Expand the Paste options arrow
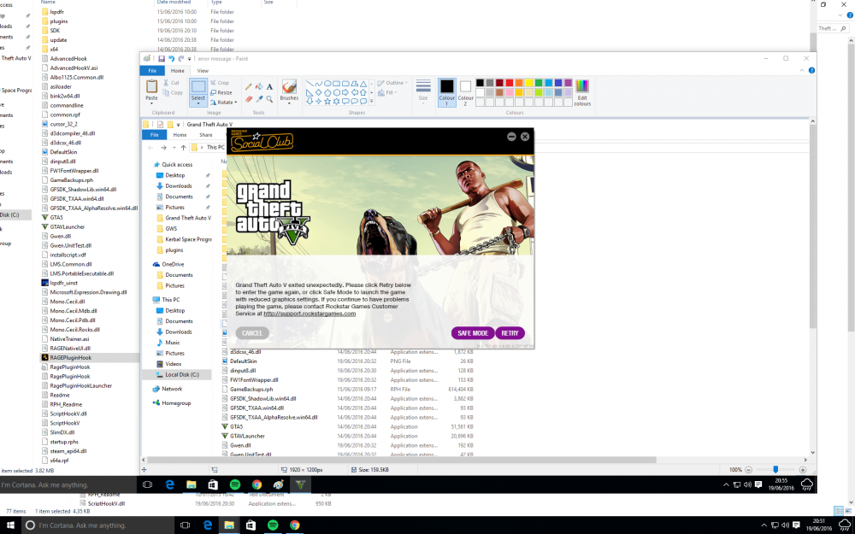This screenshot has height=534, width=855. click(x=151, y=103)
